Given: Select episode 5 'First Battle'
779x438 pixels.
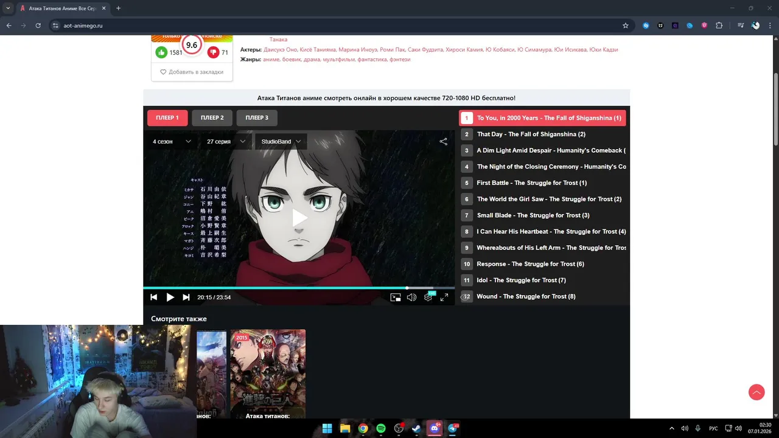Looking at the screenshot, I should tap(542, 183).
